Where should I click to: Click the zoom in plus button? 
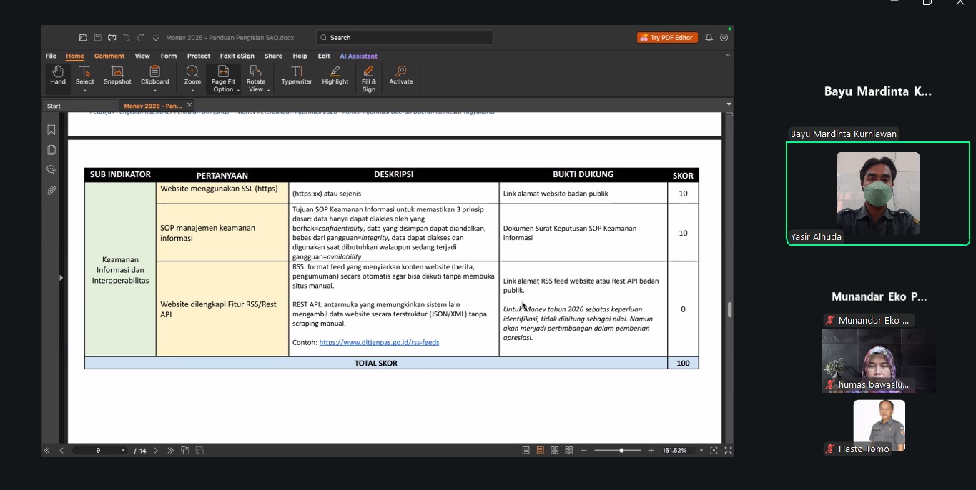point(651,451)
